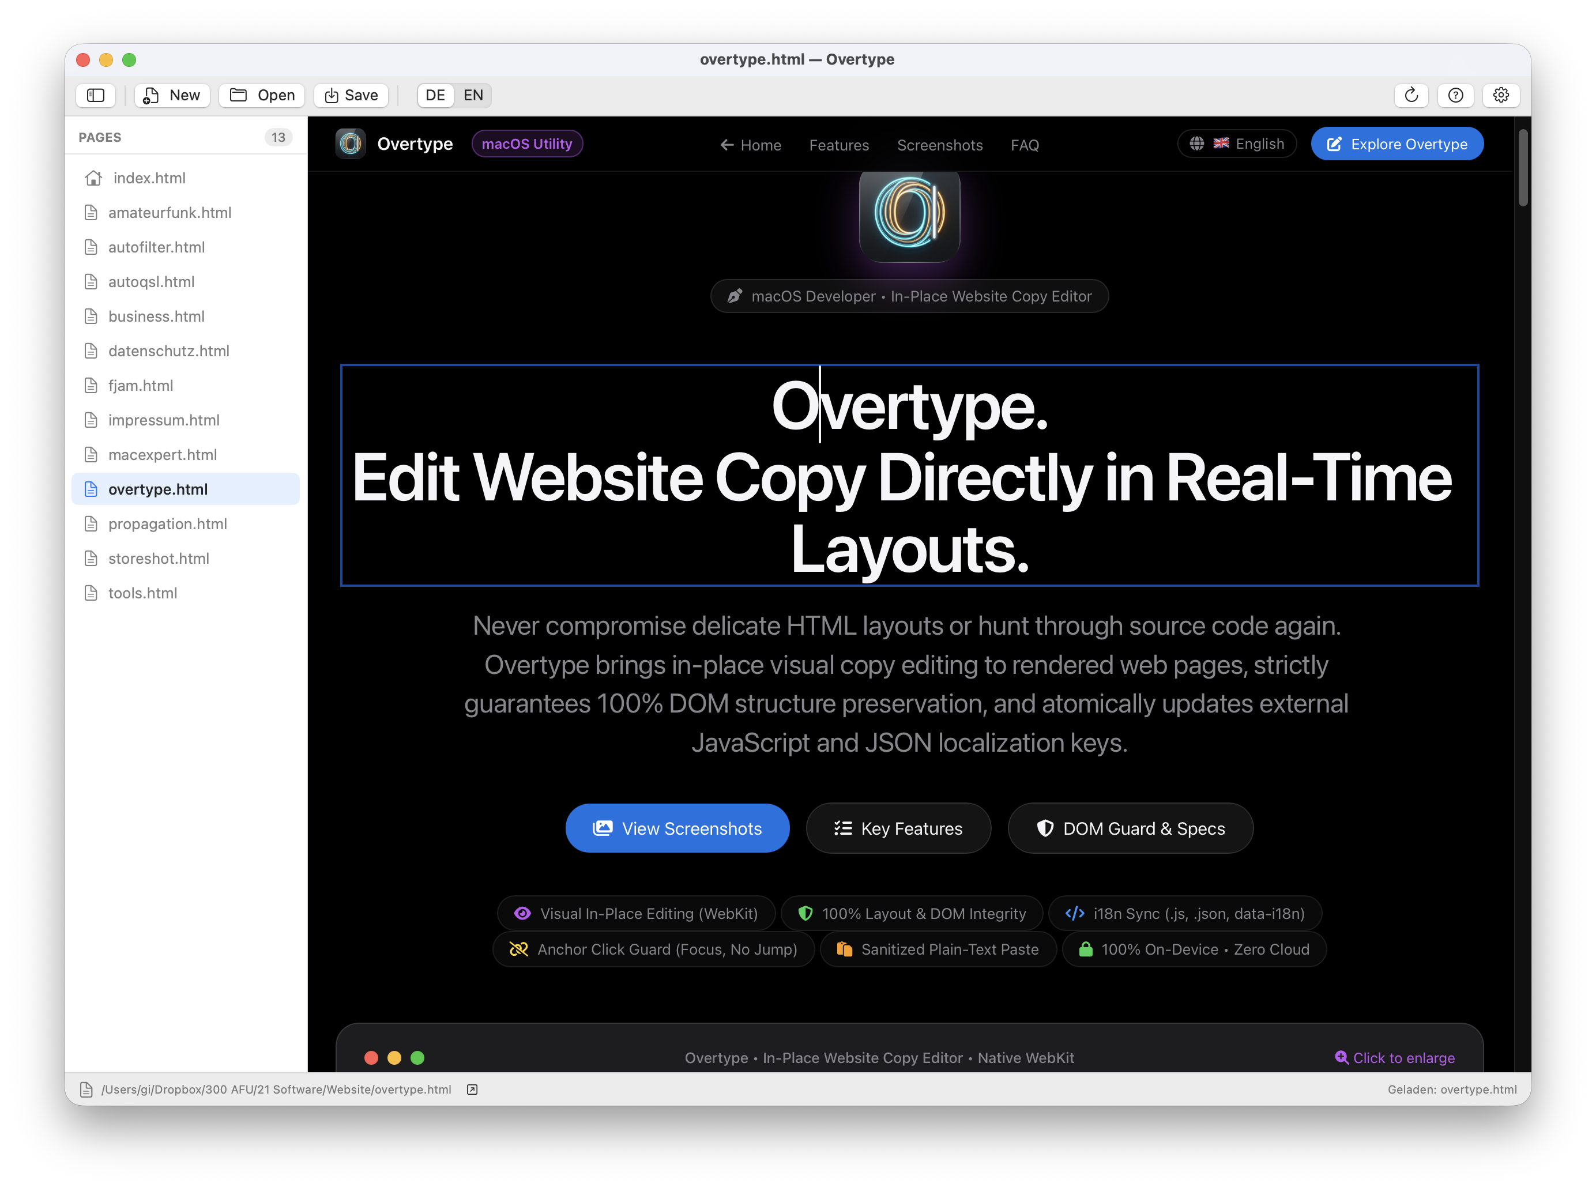Reveal file with status bar arrow icon
This screenshot has width=1596, height=1191.
coord(472,1090)
